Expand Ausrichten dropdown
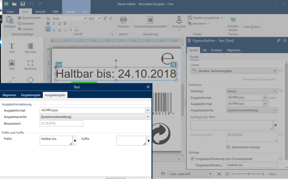Screen dimensions: 288x179 click(x=179, y=30)
